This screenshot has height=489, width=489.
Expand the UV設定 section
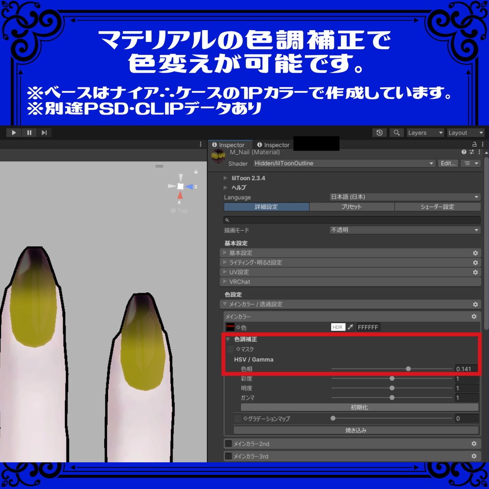(x=351, y=272)
